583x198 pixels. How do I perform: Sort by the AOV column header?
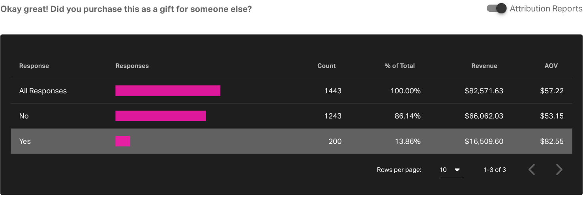click(x=551, y=66)
